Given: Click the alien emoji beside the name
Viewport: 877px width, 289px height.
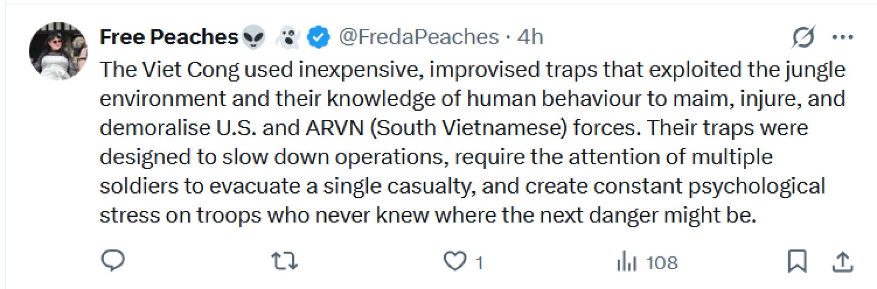Looking at the screenshot, I should (x=253, y=37).
